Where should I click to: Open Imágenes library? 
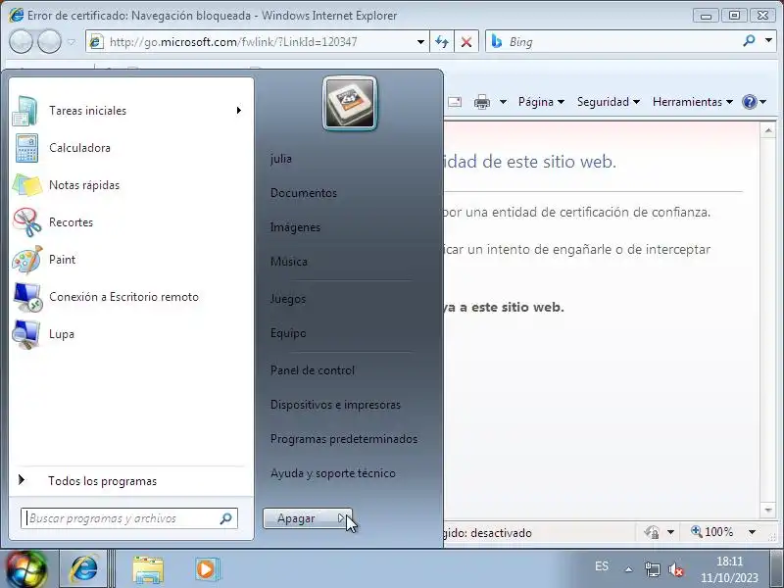point(295,227)
